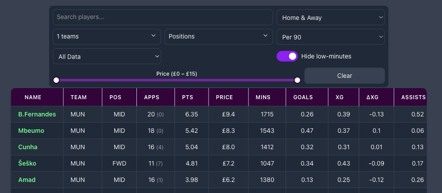Screen dimensions: 442x193
Task: Click the left price slider handle
Action: tap(56, 80)
